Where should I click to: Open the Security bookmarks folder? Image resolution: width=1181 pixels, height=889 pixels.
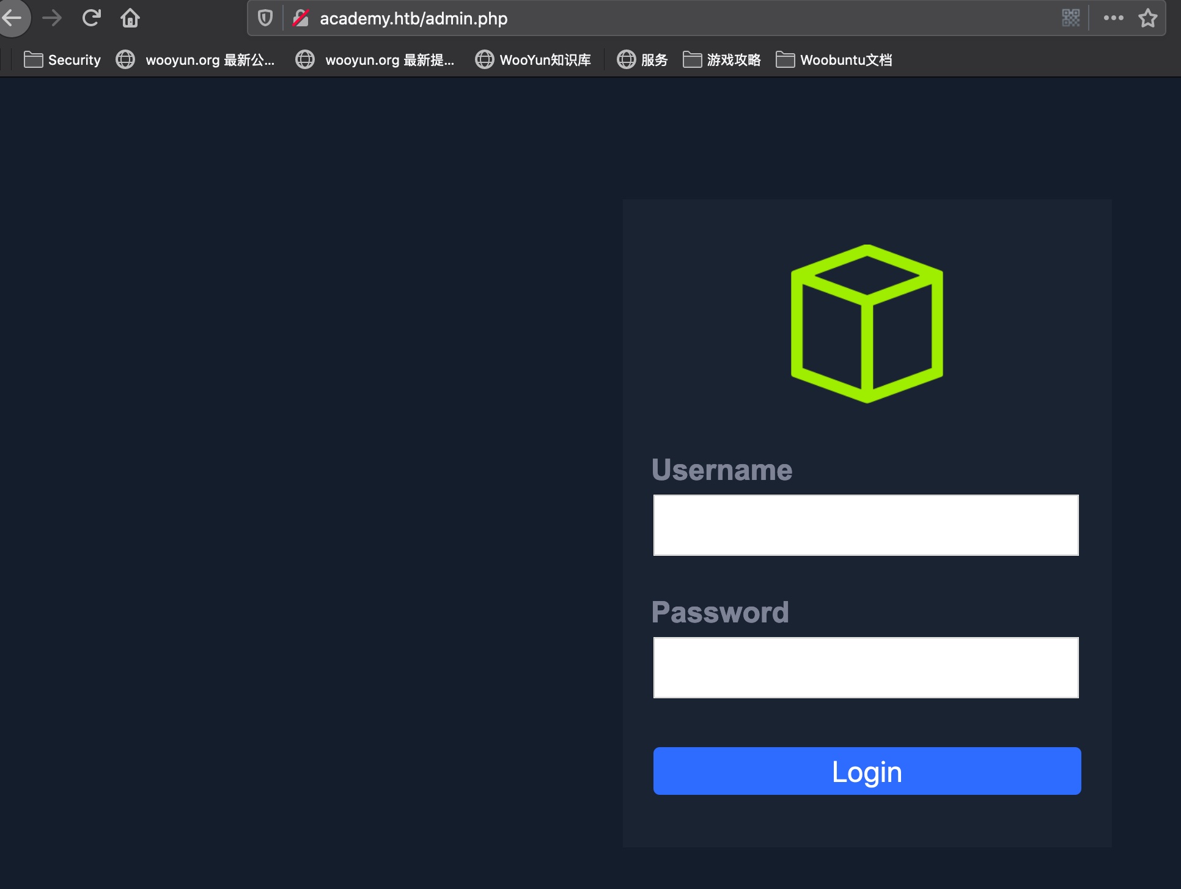click(x=62, y=60)
